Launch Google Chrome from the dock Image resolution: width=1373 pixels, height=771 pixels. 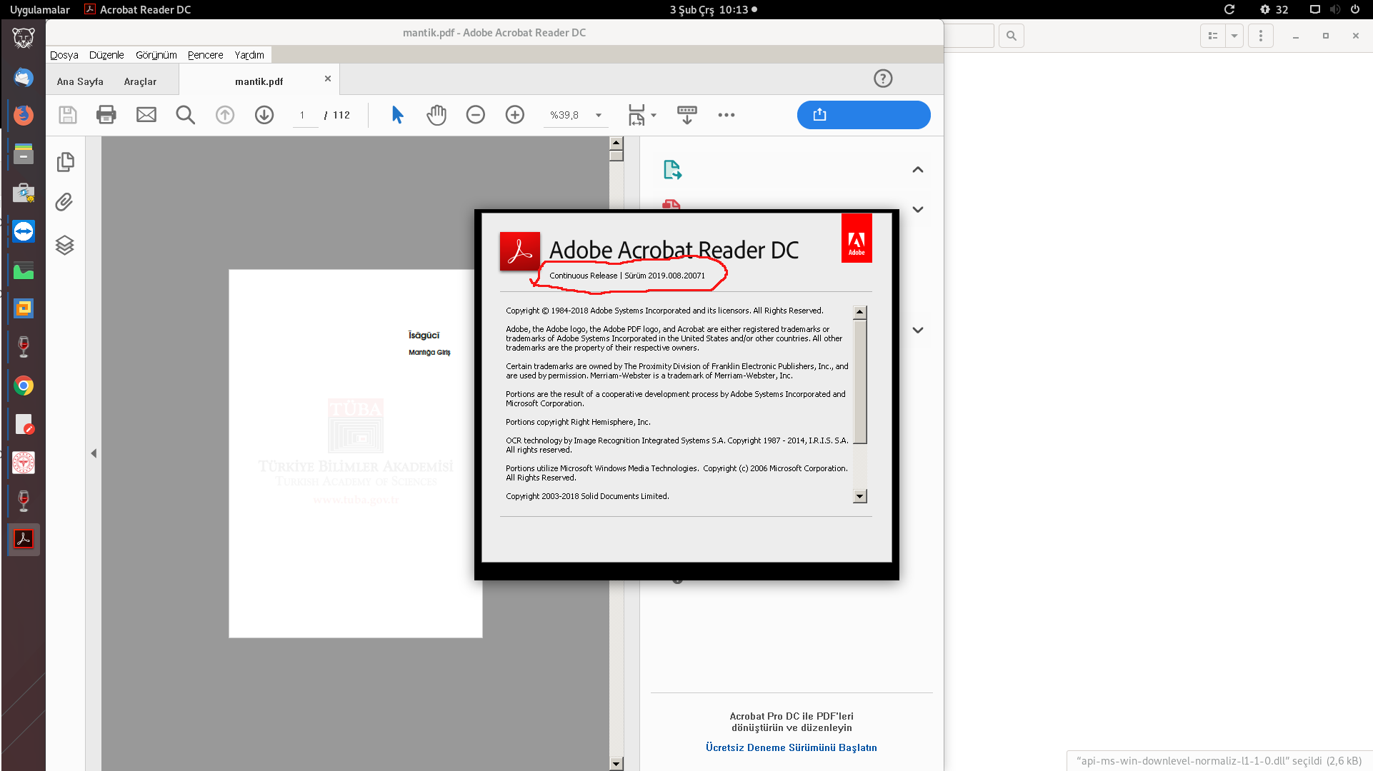click(24, 386)
